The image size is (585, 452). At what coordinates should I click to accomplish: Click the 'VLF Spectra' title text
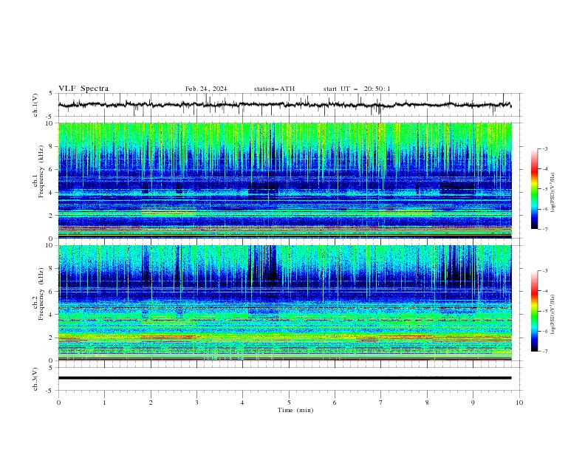pos(83,89)
